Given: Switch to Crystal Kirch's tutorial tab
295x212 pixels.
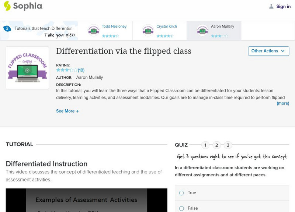Looking at the screenshot, I should click(167, 26).
